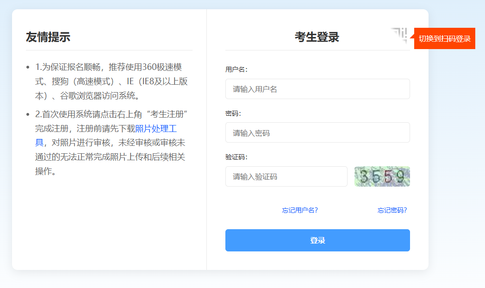Click the 密码: field label
The height and width of the screenshot is (288, 485).
click(x=233, y=113)
